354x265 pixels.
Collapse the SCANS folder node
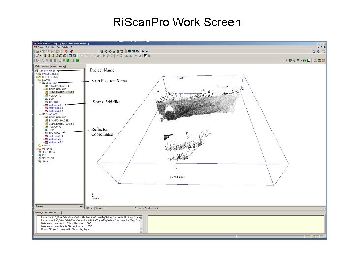coord(37,80)
